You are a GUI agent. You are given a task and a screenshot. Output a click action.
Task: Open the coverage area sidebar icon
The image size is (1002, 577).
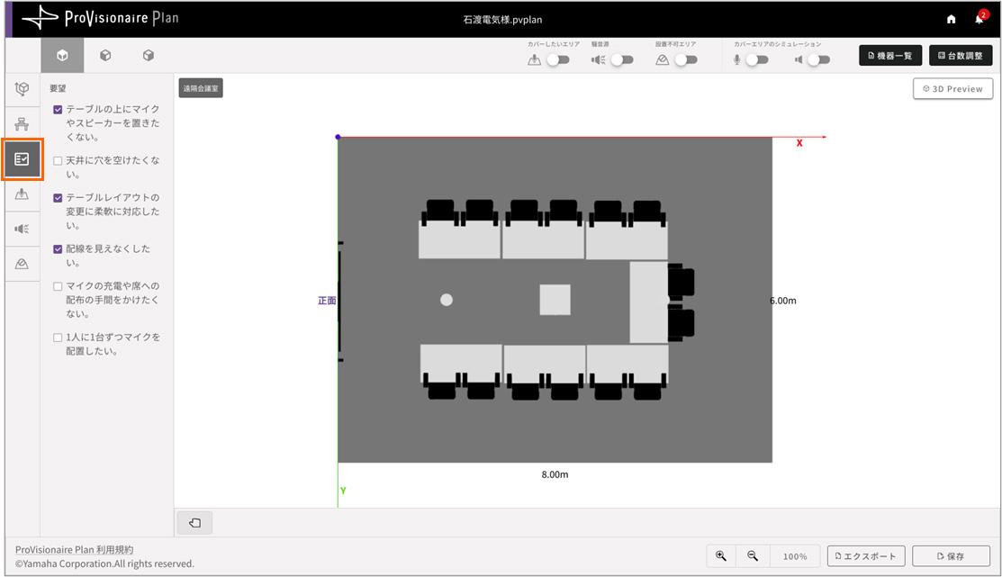click(23, 194)
